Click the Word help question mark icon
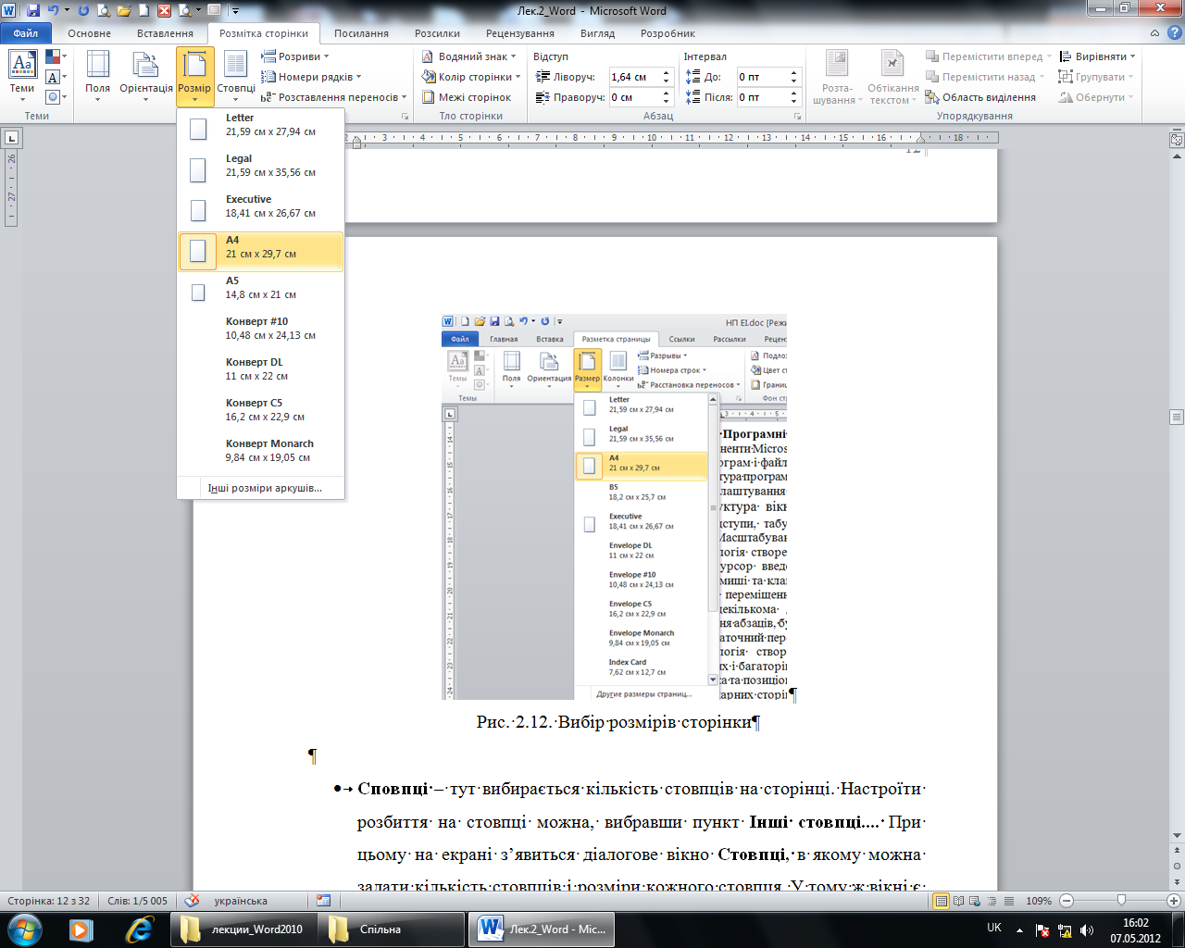This screenshot has height=948, width=1185. [x=1173, y=33]
